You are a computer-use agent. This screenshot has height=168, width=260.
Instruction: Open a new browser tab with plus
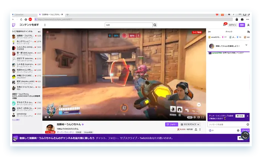68,14
